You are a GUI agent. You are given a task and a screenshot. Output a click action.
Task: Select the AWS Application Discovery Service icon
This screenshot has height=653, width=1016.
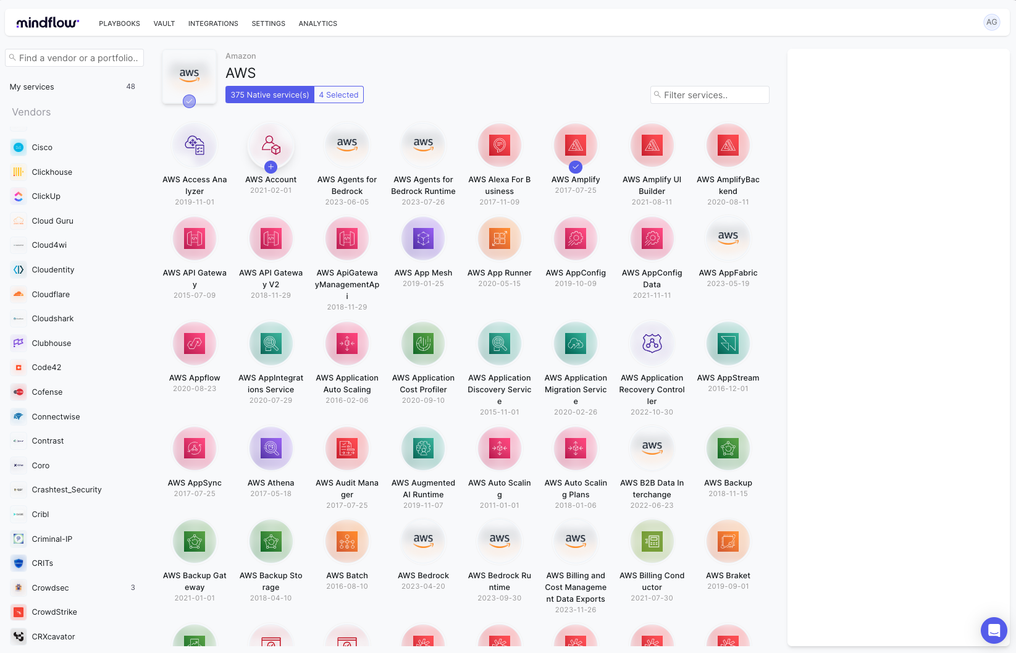click(500, 343)
